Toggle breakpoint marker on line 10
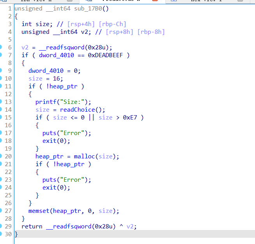 click(x=2, y=79)
